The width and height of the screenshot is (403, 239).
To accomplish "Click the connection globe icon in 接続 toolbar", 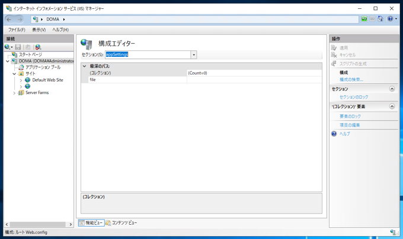I will click(x=7, y=47).
